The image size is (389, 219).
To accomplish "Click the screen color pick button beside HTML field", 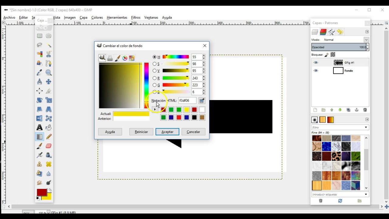I will pyautogui.click(x=202, y=101).
